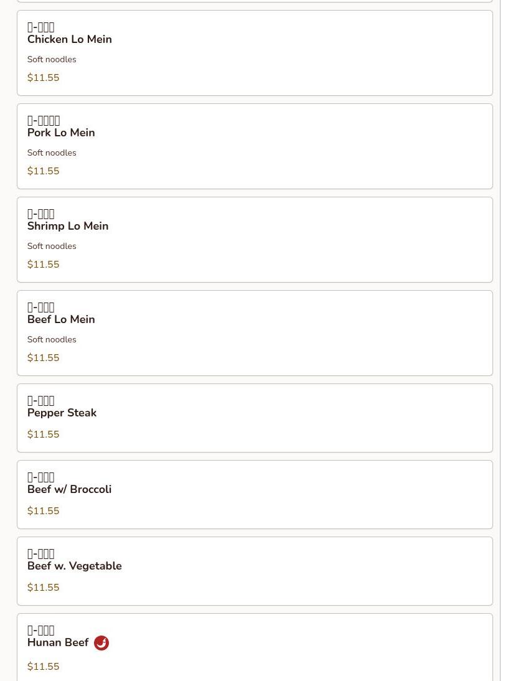
Task: Click Soft noodles description under Chicken Lo Mein
Action: (x=52, y=60)
